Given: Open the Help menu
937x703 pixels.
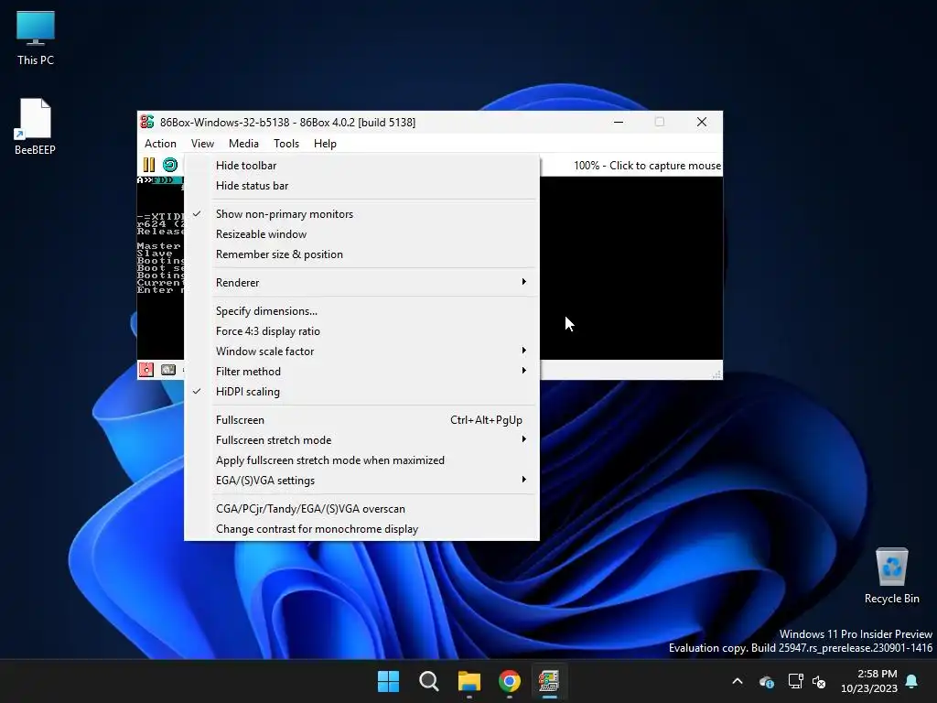Looking at the screenshot, I should [325, 144].
